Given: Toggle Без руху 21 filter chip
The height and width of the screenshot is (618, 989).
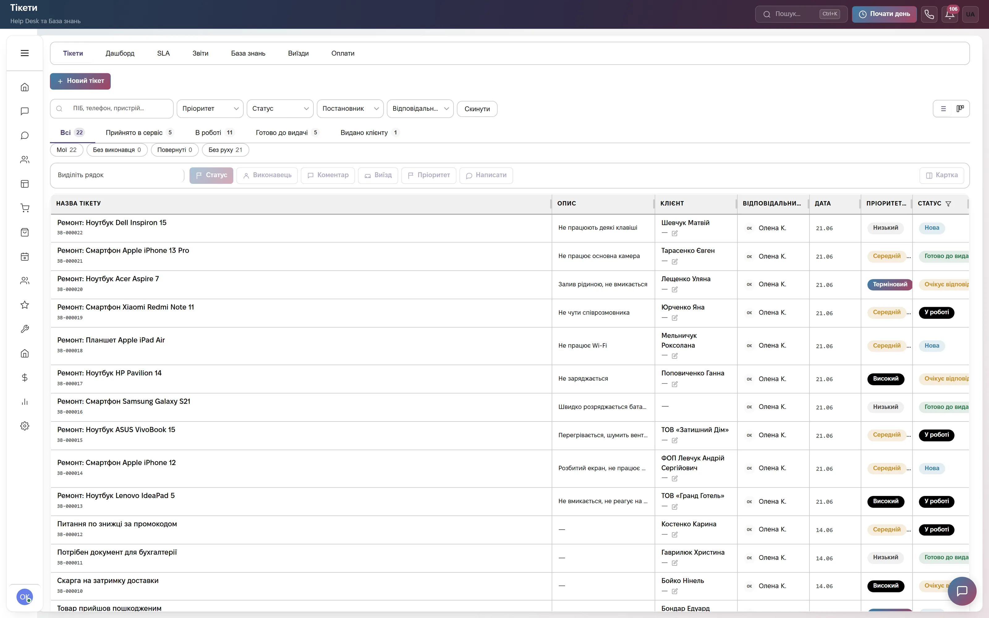Looking at the screenshot, I should (x=225, y=150).
